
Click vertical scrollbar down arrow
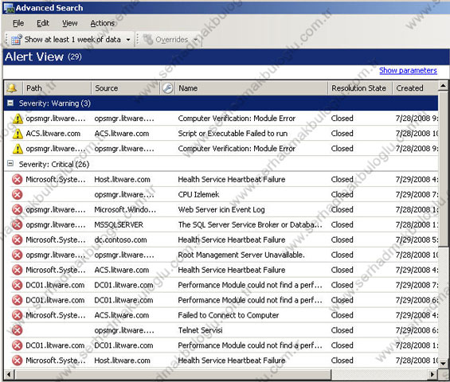[x=443, y=364]
